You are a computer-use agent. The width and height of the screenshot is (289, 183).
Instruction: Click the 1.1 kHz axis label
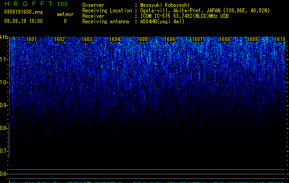point(4,59)
